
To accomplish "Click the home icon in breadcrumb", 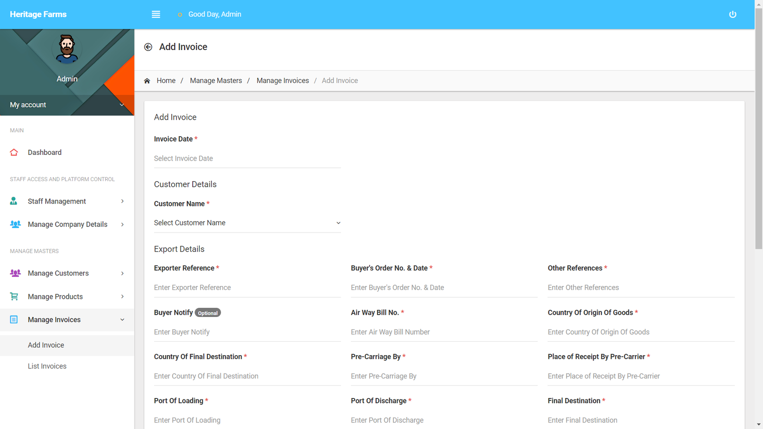I will click(147, 81).
